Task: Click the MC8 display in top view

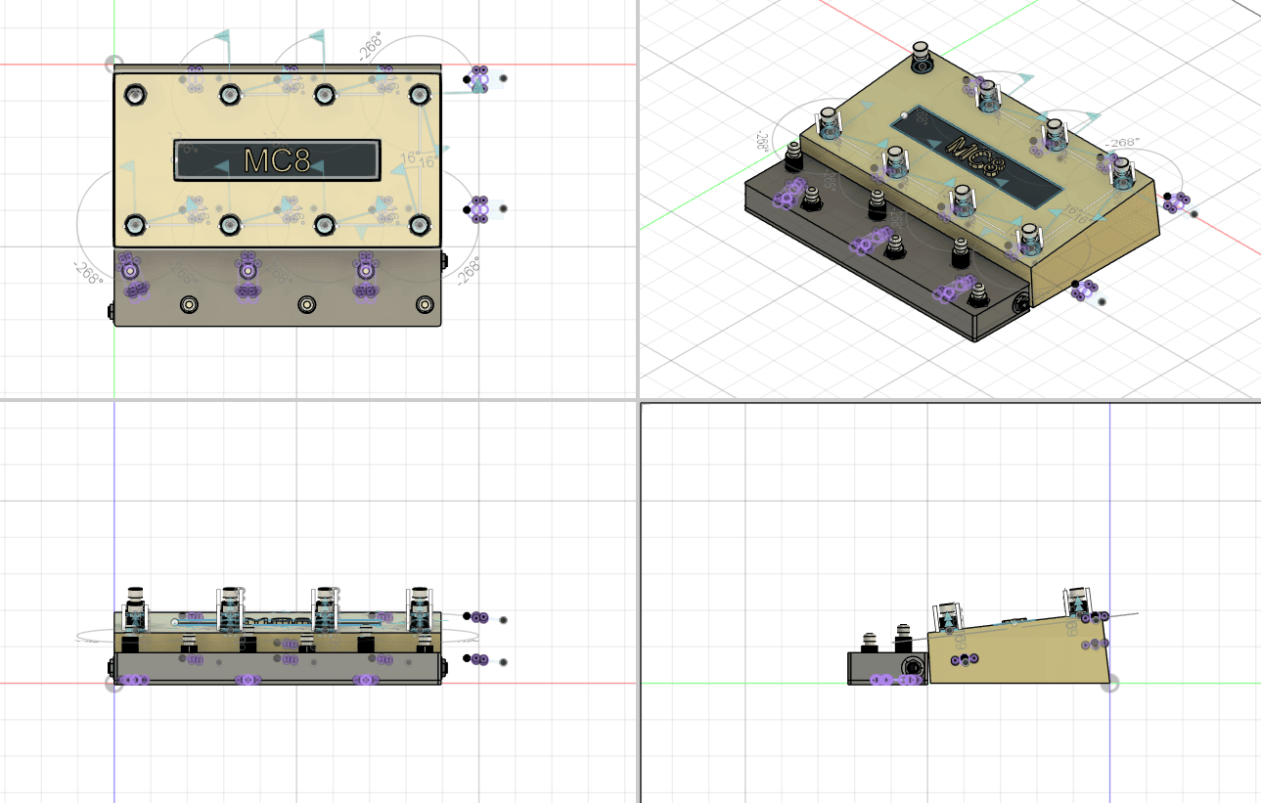Action: tap(277, 160)
